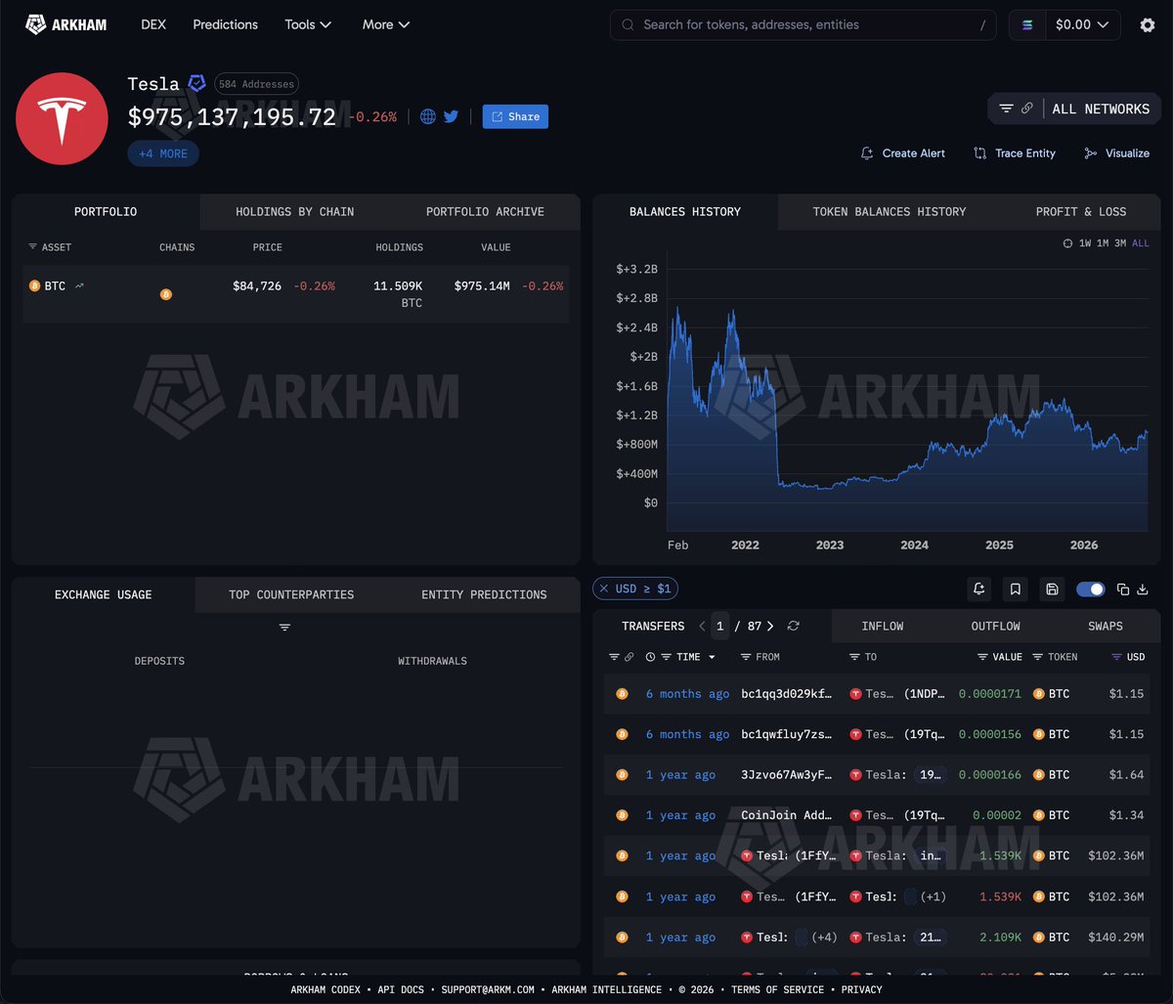1173x1004 pixels.
Task: Refresh the transfers list
Action: 793,626
